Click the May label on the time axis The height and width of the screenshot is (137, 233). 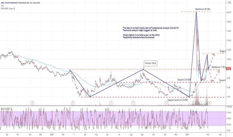point(96,135)
